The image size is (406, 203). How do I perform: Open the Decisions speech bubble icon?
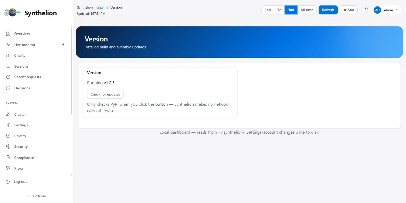click(8, 88)
